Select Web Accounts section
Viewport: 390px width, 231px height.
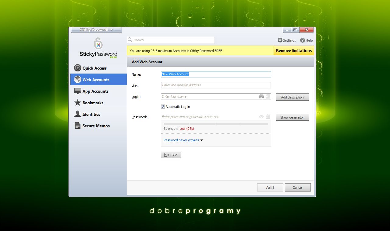(98, 79)
